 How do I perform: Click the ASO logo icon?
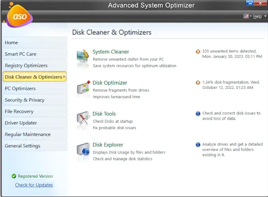[19, 15]
